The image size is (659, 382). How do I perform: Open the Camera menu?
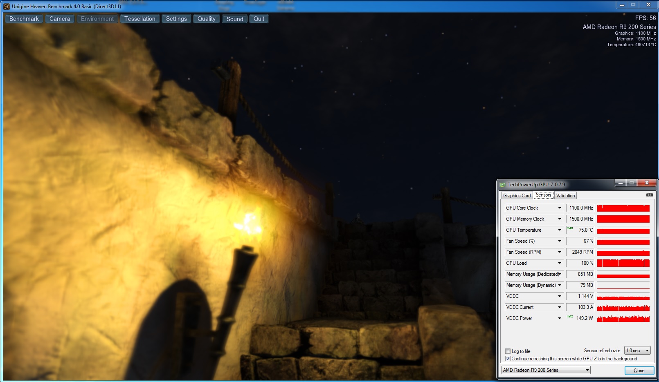[x=60, y=19]
